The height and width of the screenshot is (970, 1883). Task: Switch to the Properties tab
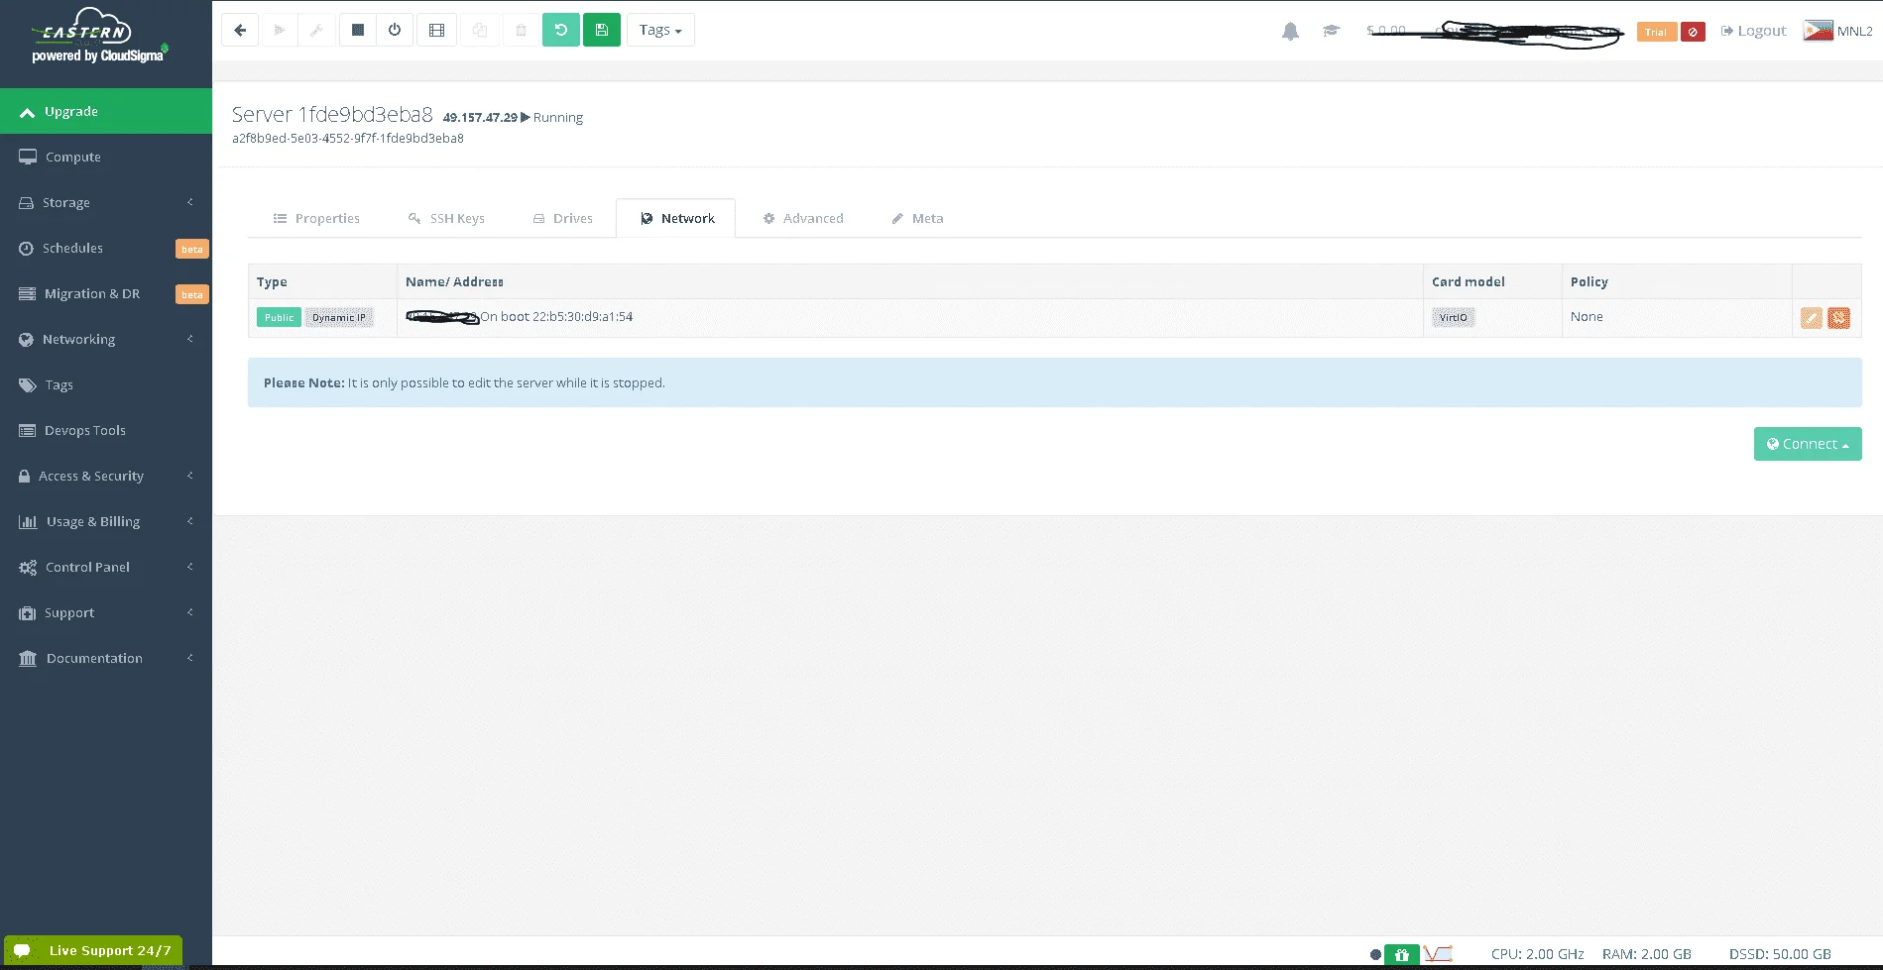[x=316, y=218]
